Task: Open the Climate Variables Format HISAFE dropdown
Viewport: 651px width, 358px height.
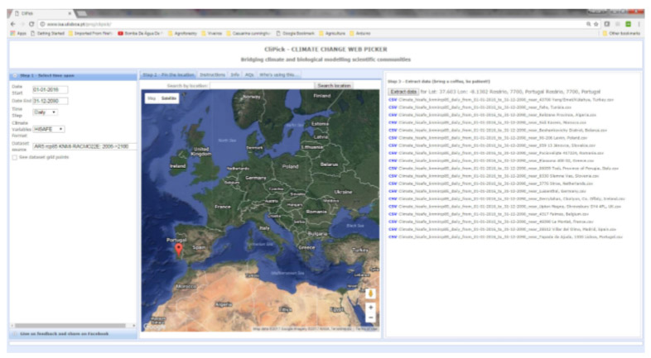Action: (x=49, y=129)
